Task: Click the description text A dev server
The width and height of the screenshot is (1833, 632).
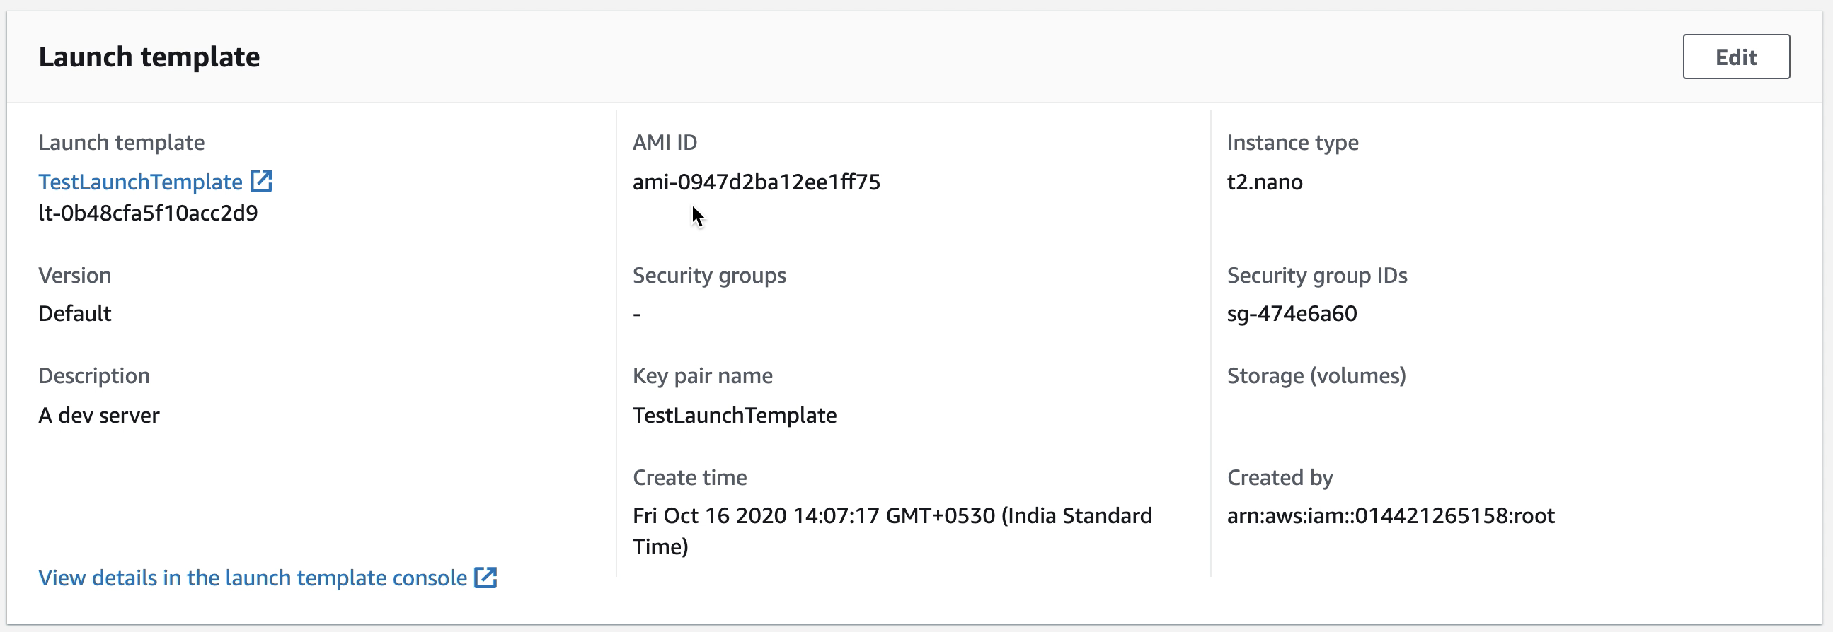Action: point(99,415)
